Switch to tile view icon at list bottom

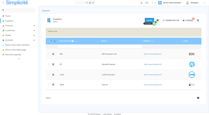[198, 98]
